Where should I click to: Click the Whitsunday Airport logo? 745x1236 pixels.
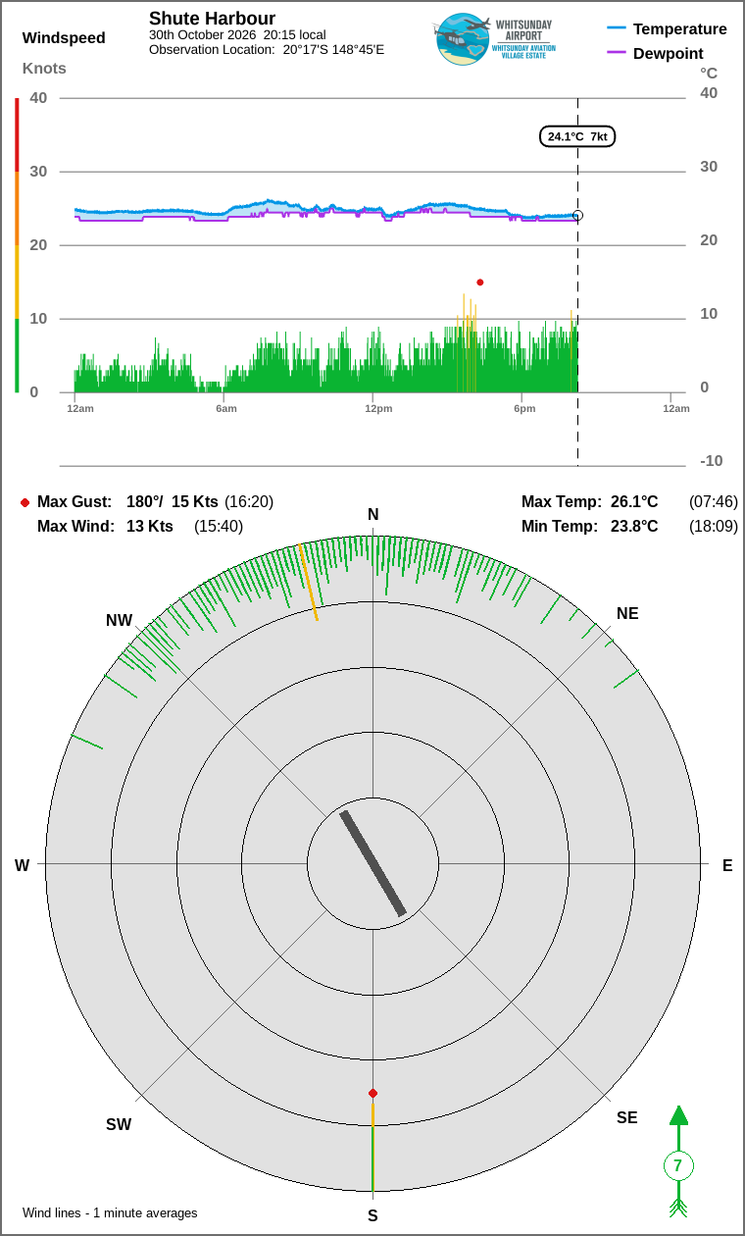pos(495,39)
